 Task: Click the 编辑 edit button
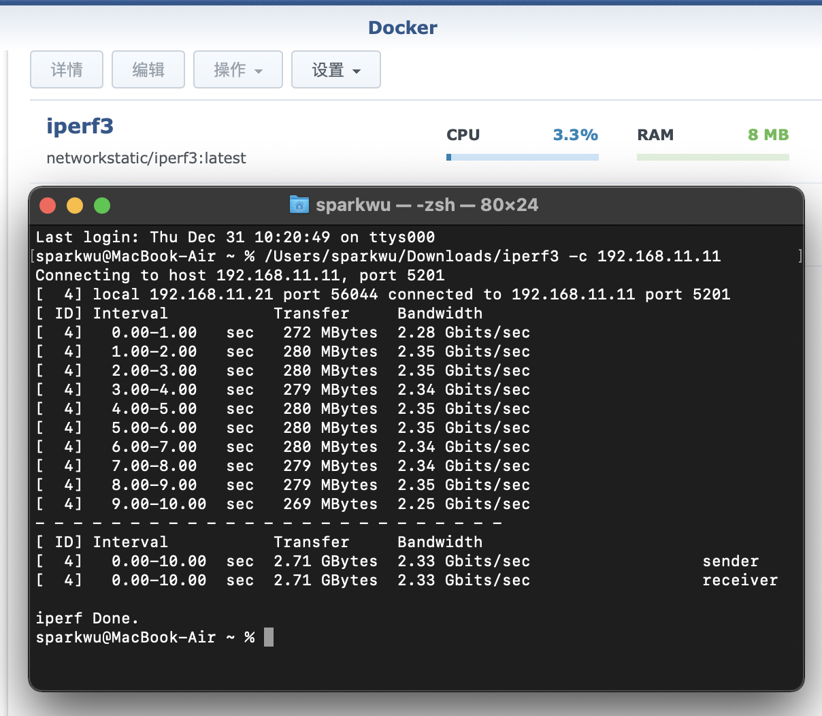click(x=148, y=69)
